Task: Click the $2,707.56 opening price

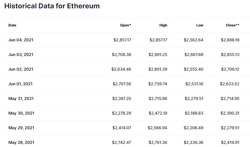Action: click(122, 84)
